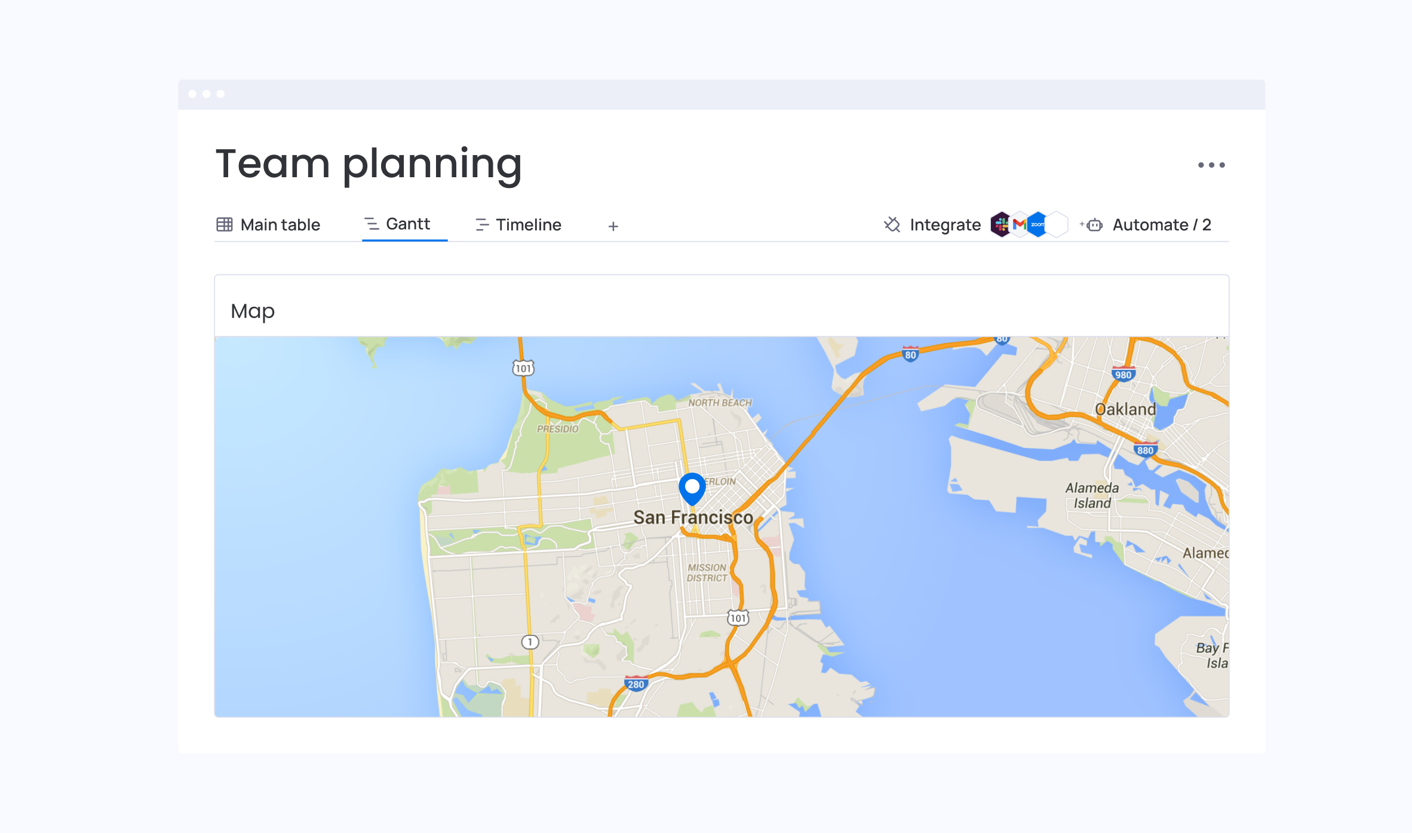1412x833 pixels.
Task: Switch to the Main table tab
Action: tap(280, 225)
